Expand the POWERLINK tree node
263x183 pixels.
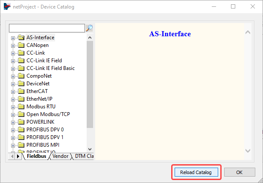coord(13,122)
